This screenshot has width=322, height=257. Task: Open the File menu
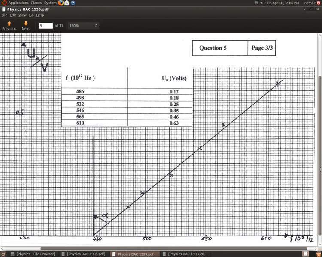point(4,15)
